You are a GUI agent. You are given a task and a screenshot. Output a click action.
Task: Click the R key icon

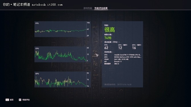pyautogui.click(x=20, y=100)
